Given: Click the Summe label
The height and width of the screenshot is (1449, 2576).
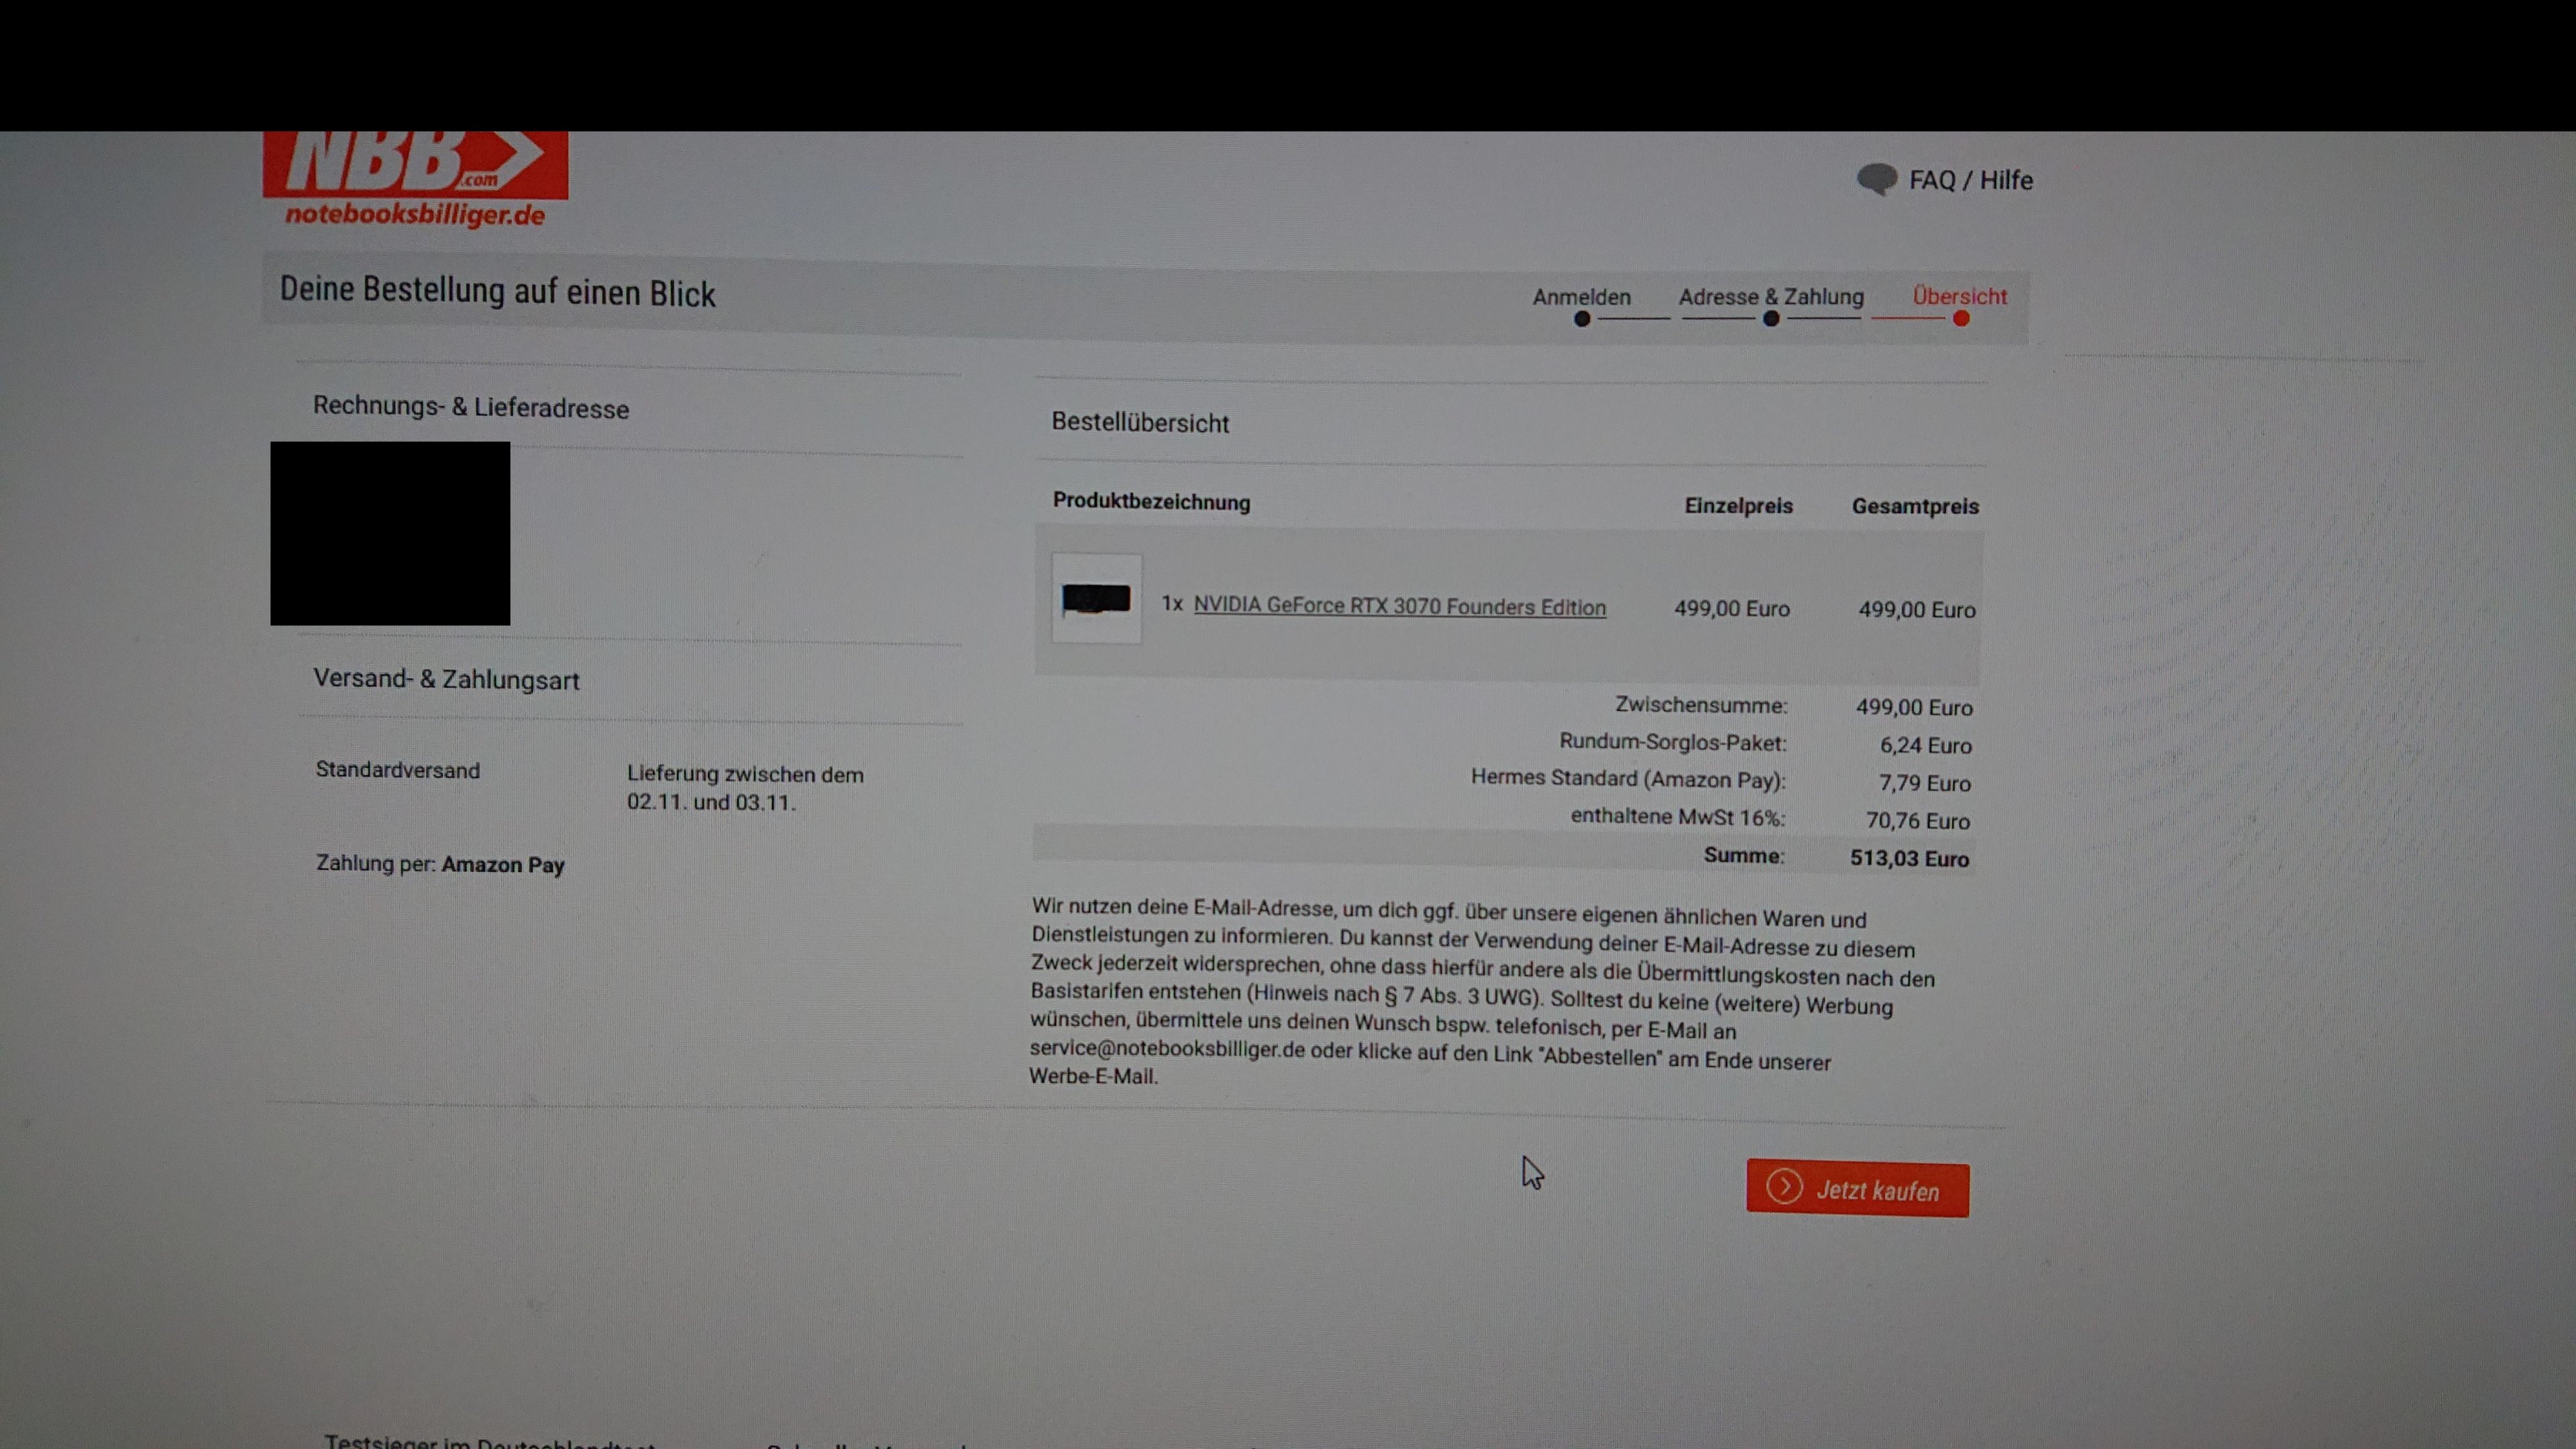Looking at the screenshot, I should [x=1744, y=856].
